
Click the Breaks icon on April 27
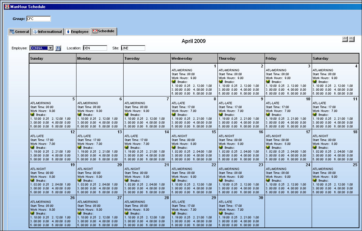pyautogui.click(x=79, y=213)
